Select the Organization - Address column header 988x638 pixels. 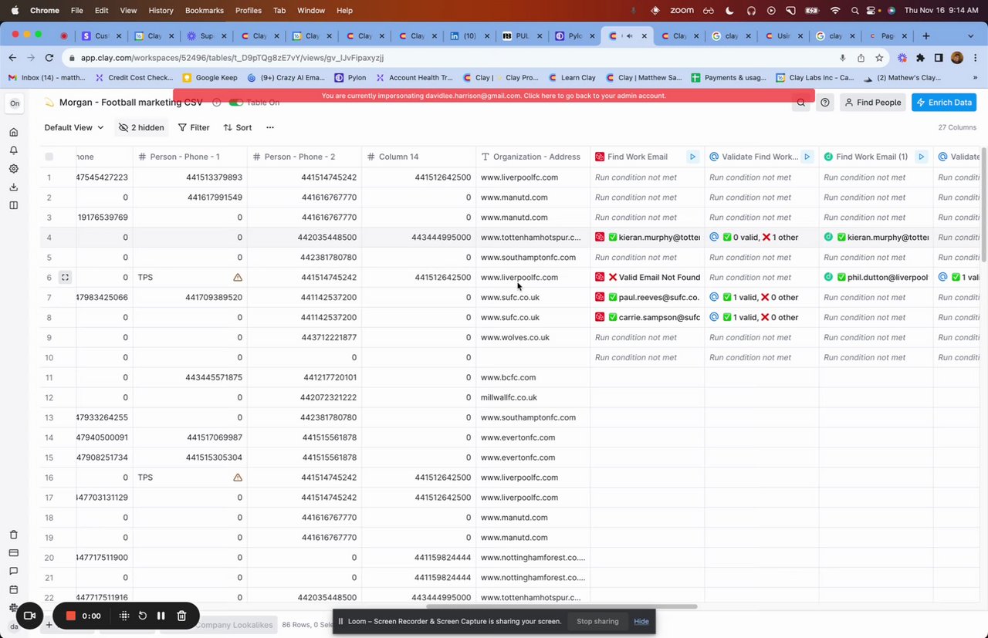tap(533, 157)
